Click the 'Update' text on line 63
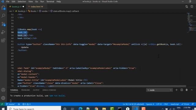This screenshot has width=196, height=110. pos(25,47)
